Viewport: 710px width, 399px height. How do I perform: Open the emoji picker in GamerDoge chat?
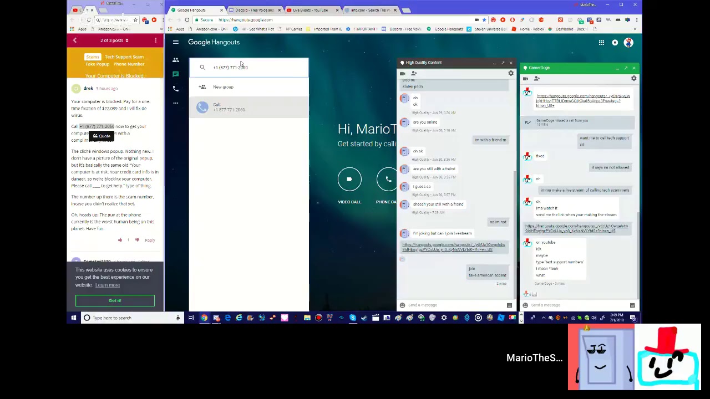525,305
